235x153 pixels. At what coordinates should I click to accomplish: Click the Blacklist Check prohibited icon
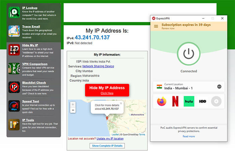click(x=14, y=87)
